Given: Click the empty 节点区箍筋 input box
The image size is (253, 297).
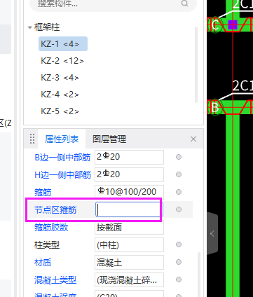Looking at the screenshot, I should pos(128,209).
